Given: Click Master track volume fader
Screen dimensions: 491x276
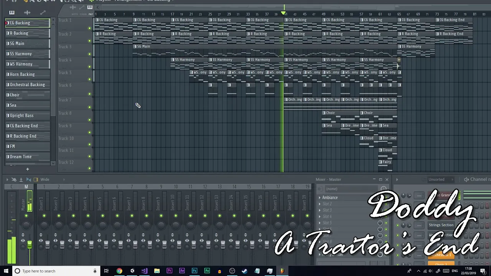Looking at the screenshot, I should [x=29, y=245].
